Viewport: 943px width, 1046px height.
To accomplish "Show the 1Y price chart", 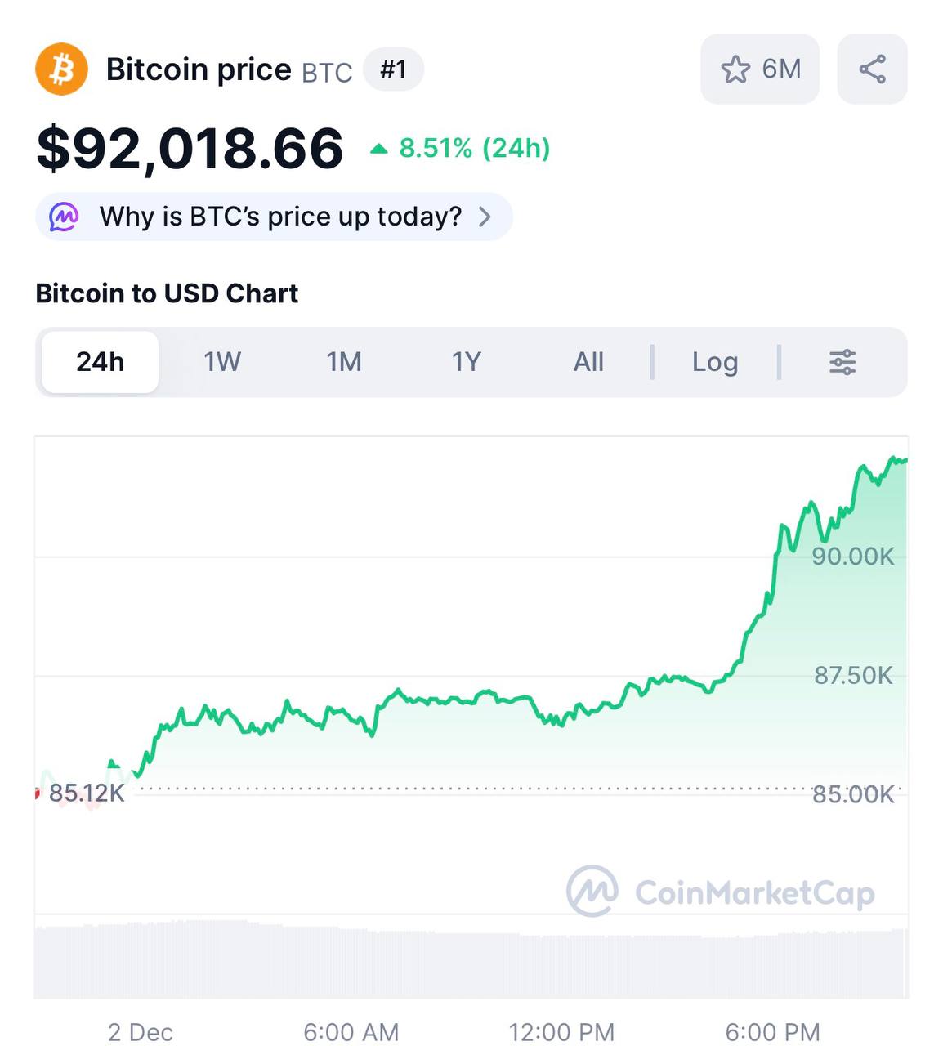I will point(467,362).
